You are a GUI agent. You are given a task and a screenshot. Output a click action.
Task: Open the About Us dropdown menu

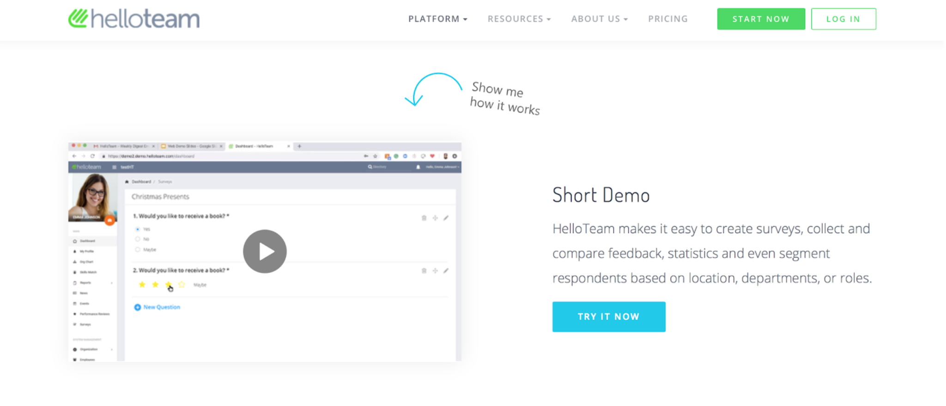click(600, 19)
